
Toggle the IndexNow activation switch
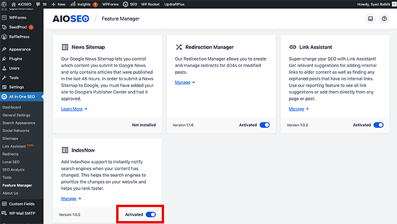tap(151, 215)
